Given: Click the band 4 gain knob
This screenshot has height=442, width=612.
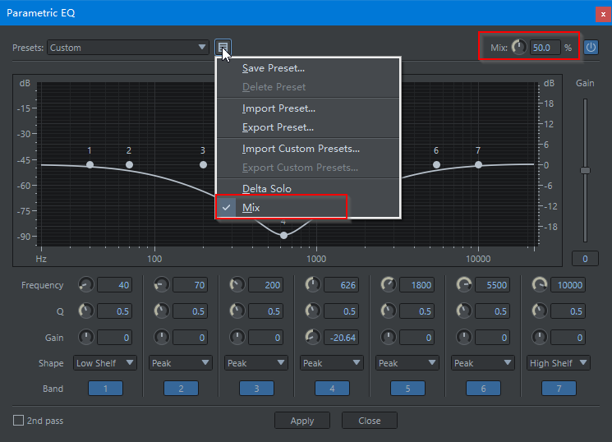Looking at the screenshot, I should click(313, 338).
